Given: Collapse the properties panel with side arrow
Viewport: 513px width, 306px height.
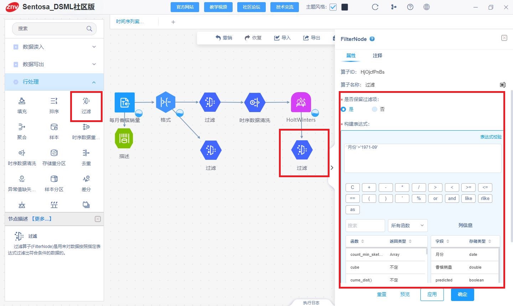Looking at the screenshot, I should click(x=332, y=168).
